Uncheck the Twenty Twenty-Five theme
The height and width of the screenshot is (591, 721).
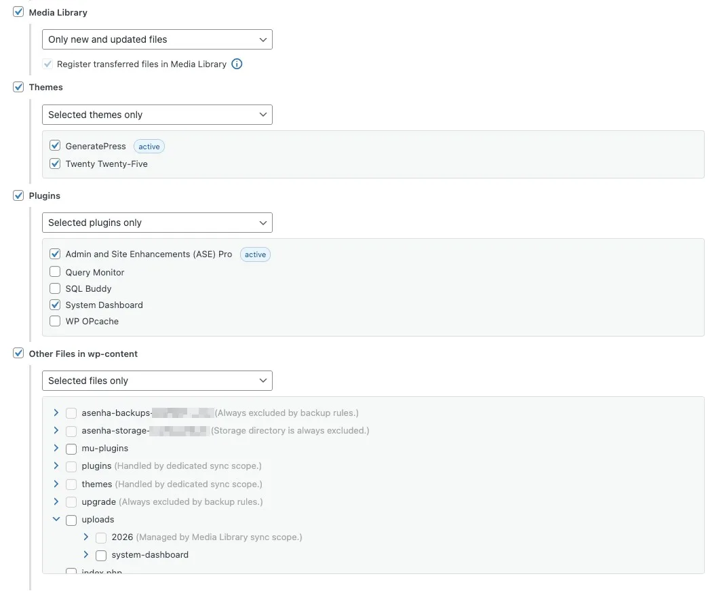56,164
